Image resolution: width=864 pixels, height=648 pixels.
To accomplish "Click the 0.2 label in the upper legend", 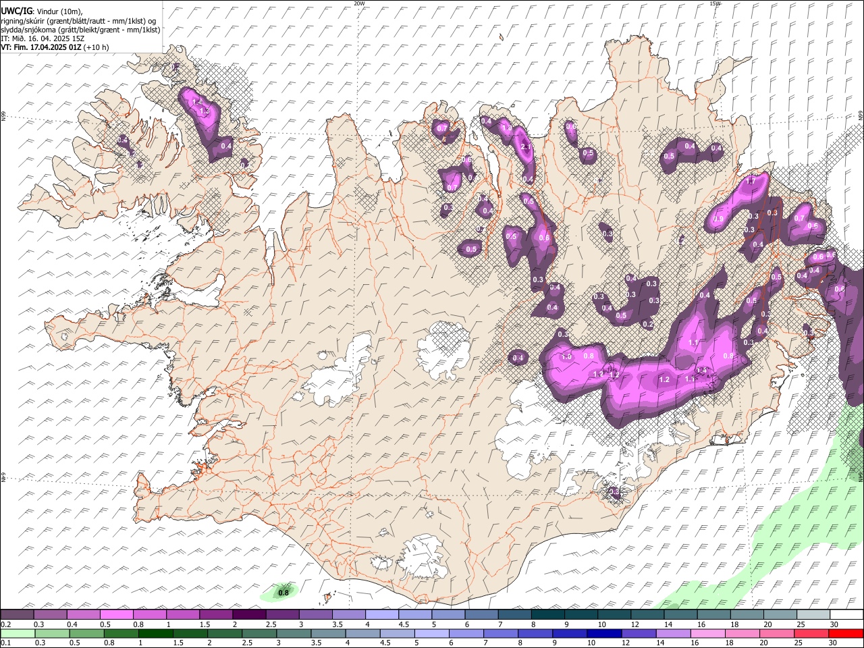I will (6, 624).
